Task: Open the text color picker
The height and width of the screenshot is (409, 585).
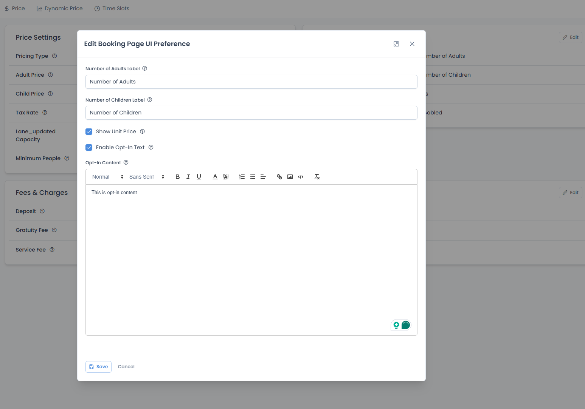Action: click(x=215, y=177)
